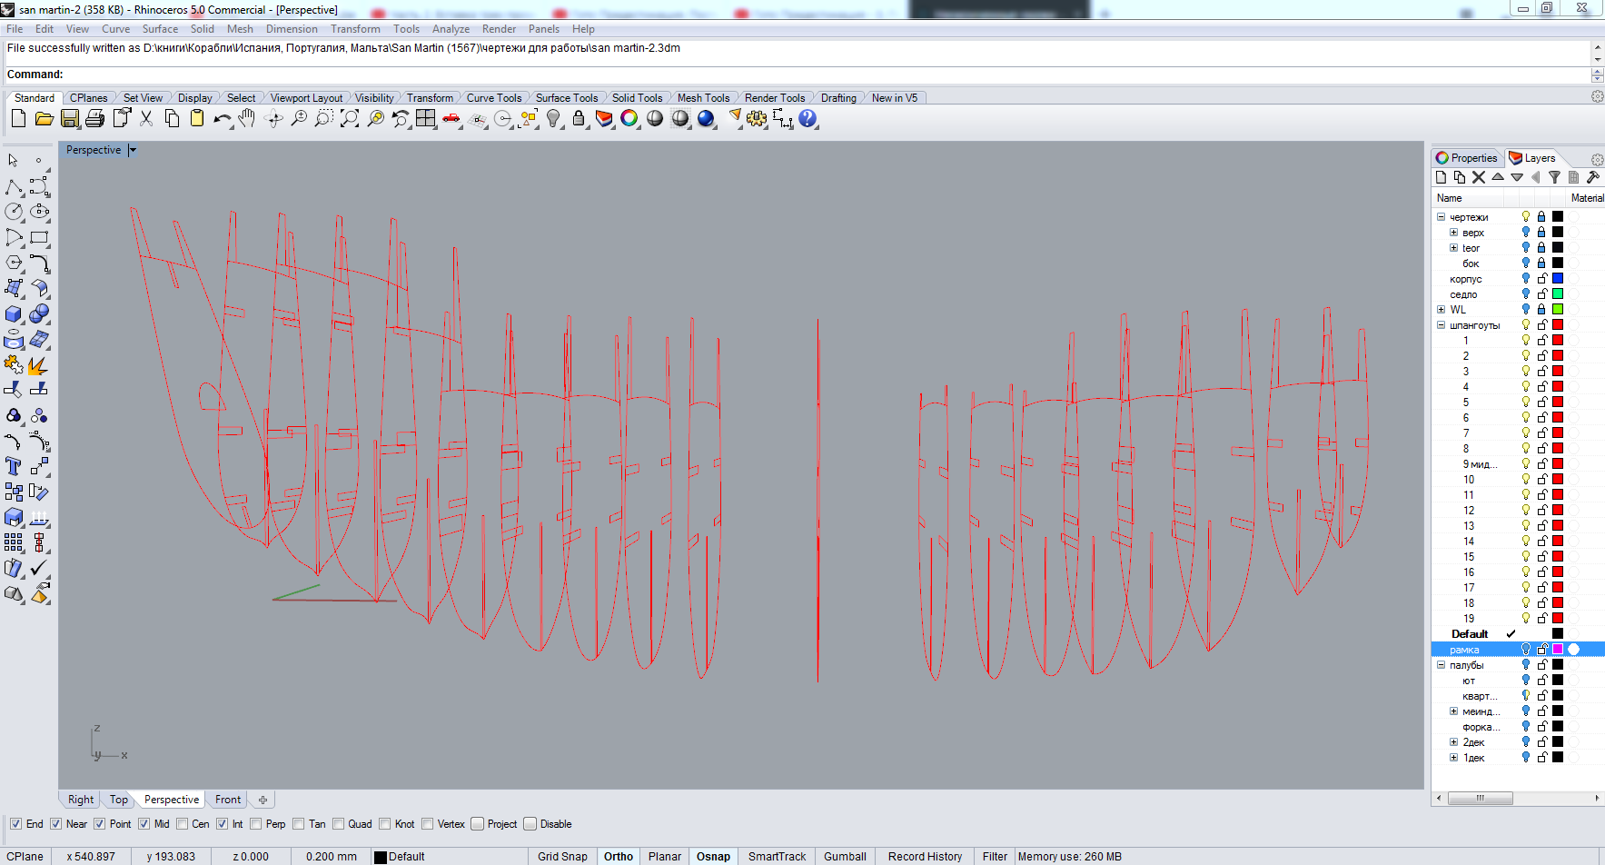The width and height of the screenshot is (1605, 865).
Task: Switch to the Front viewport tab
Action: 228,800
